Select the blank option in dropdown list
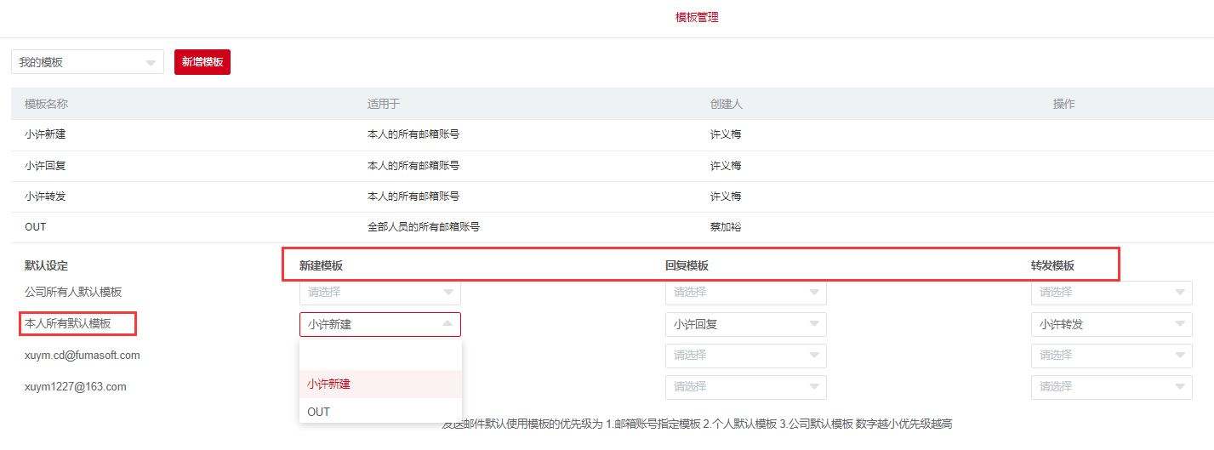 tap(380, 355)
